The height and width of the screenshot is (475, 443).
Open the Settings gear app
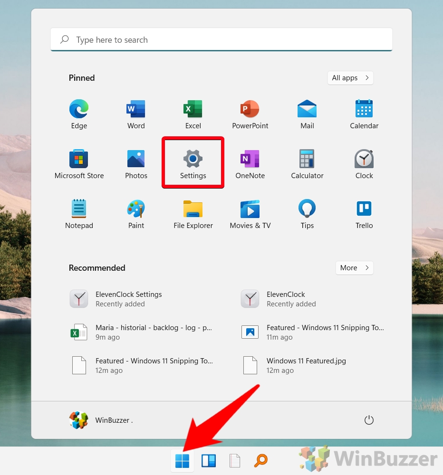click(193, 164)
